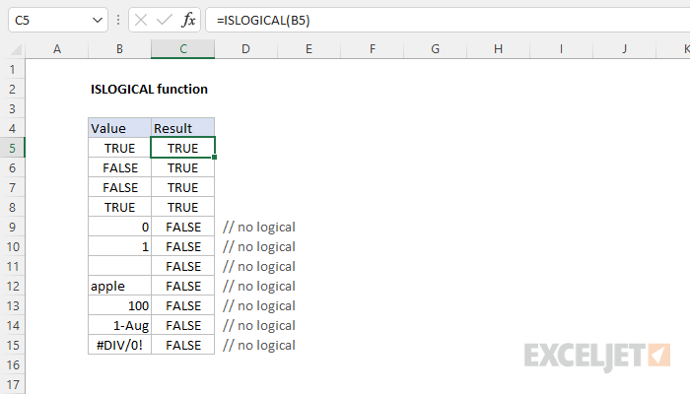Screen dimensions: 690x394
Task: Select cell C6 result TRUE
Action: tap(183, 168)
